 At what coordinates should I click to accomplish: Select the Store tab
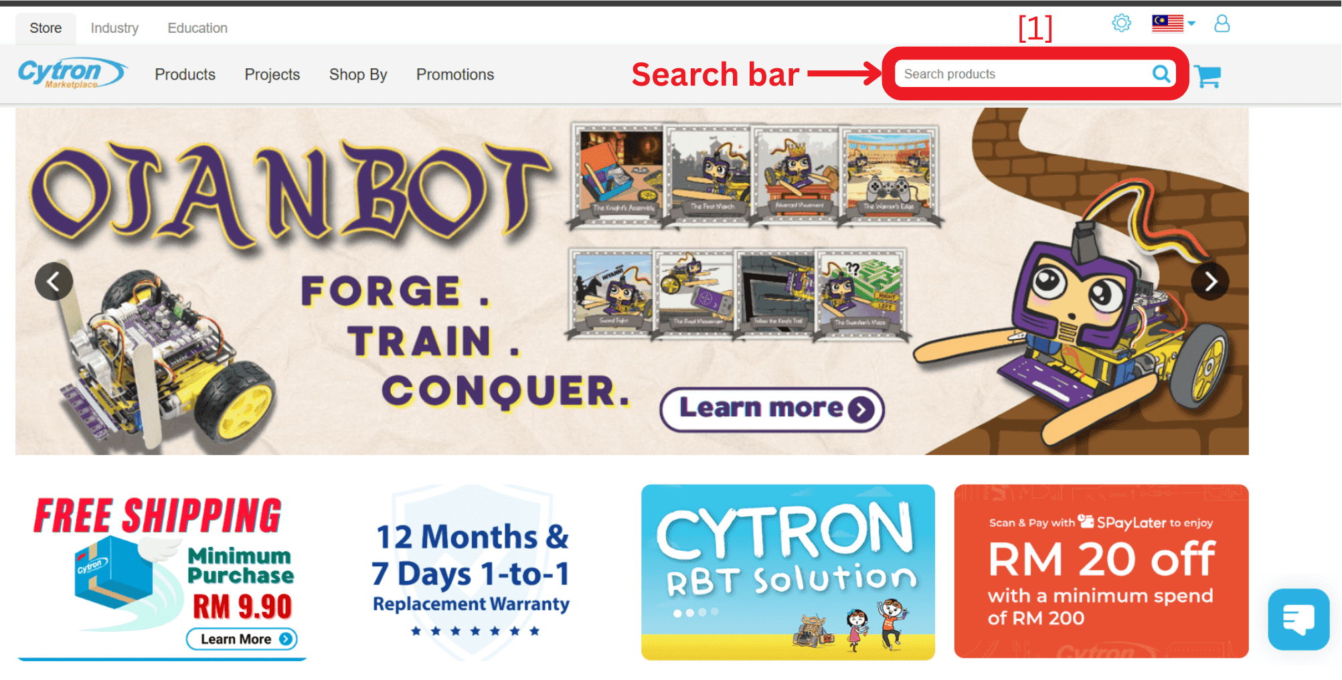click(46, 28)
